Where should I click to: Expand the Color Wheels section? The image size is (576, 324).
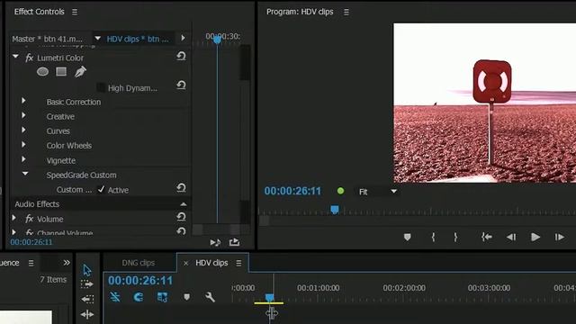(23, 145)
